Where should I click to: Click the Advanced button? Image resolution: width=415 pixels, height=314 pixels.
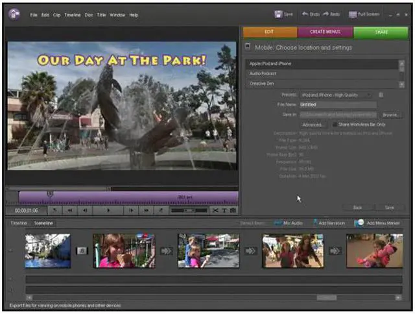pos(313,125)
